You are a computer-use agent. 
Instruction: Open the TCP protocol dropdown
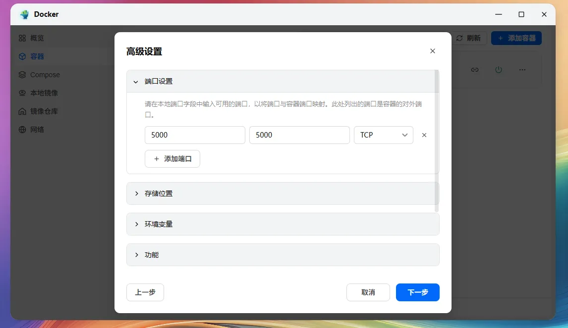[383, 135]
